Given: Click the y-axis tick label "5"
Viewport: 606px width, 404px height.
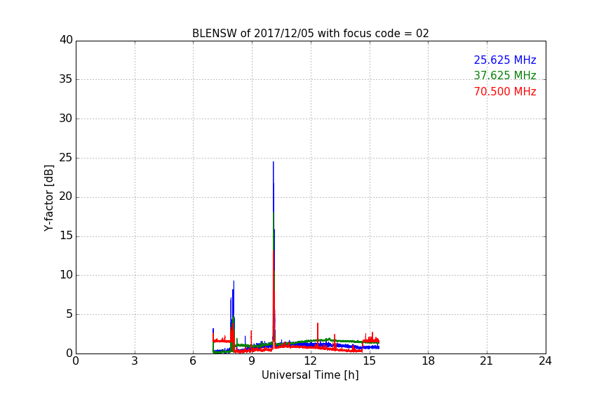Looking at the screenshot, I should [x=69, y=314].
